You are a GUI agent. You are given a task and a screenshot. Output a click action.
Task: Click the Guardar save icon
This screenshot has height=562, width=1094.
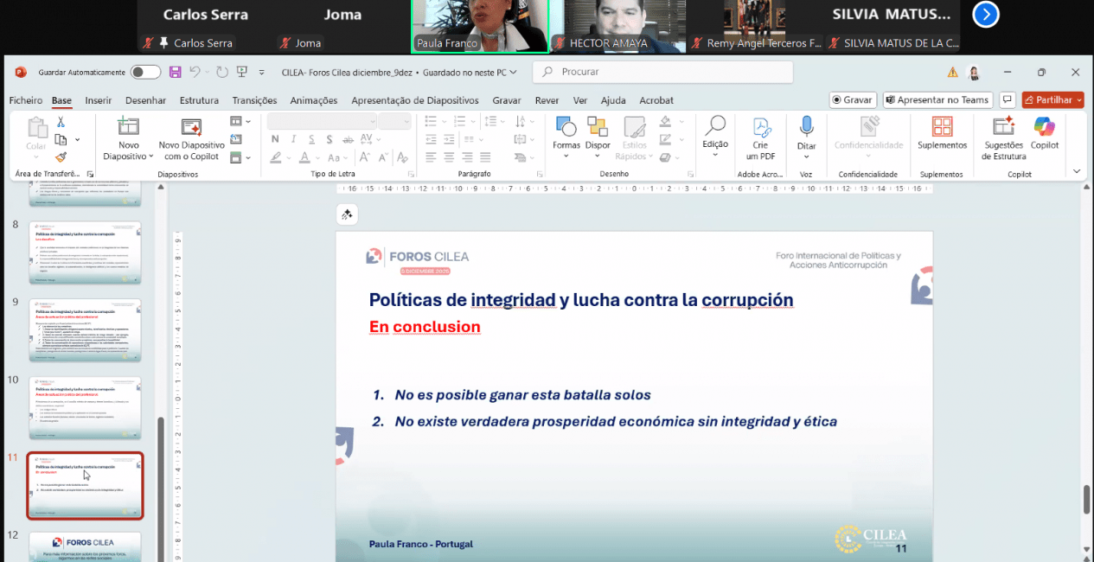pyautogui.click(x=176, y=73)
